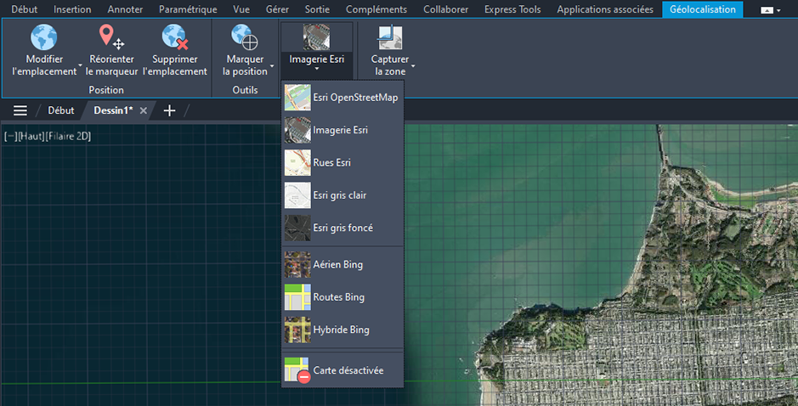The height and width of the screenshot is (406, 798).
Task: Switch to the Paramétrique ribbon tab
Action: [x=188, y=9]
